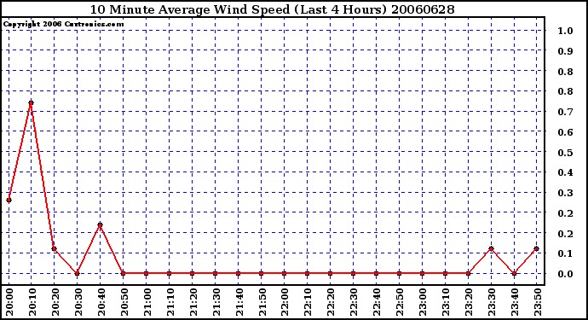Pick the first data point at 20:00

coord(9,201)
